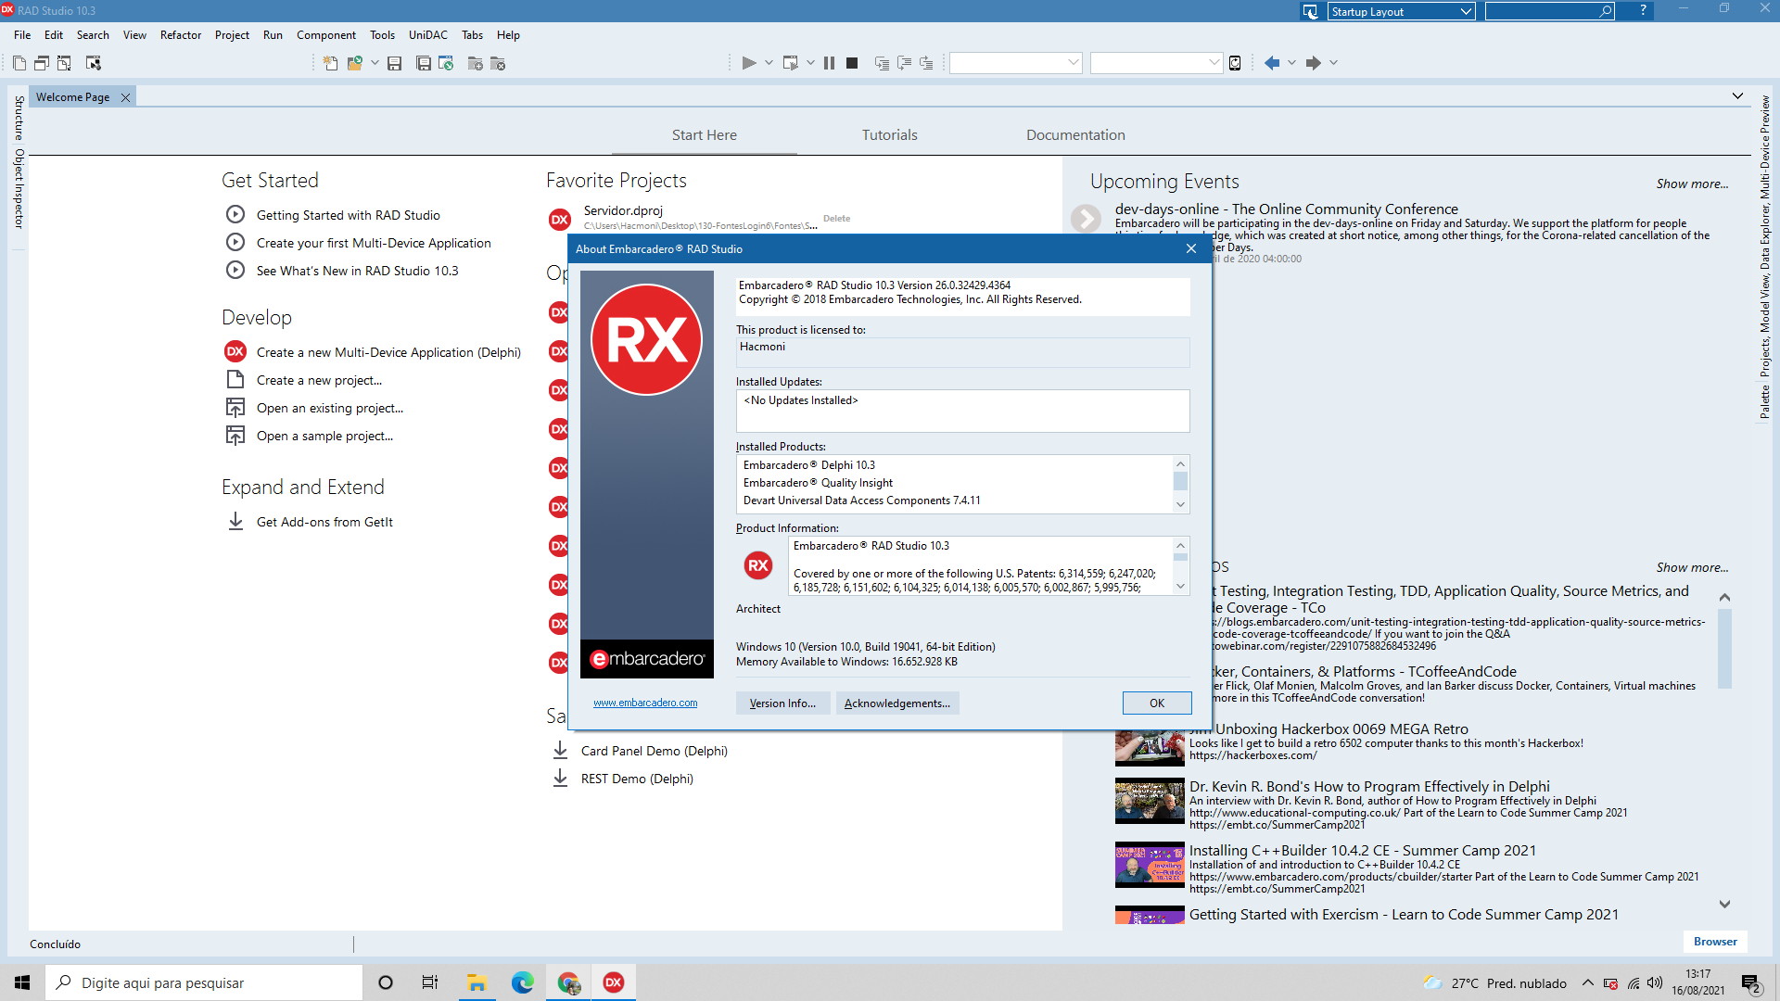Open the Refactor menu
The image size is (1780, 1001).
pyautogui.click(x=181, y=35)
